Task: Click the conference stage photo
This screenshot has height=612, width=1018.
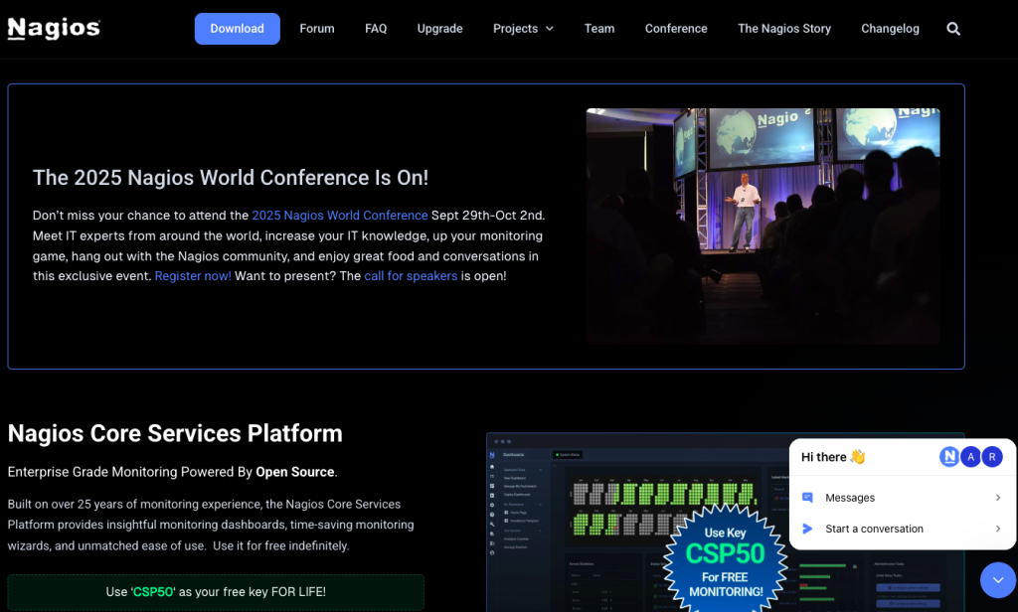Action: click(763, 226)
